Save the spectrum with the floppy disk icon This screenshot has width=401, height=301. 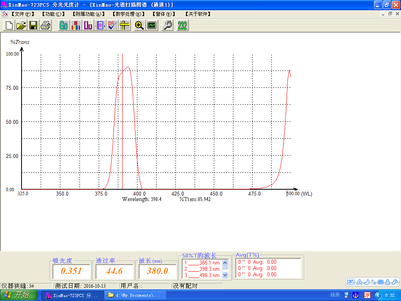point(33,25)
